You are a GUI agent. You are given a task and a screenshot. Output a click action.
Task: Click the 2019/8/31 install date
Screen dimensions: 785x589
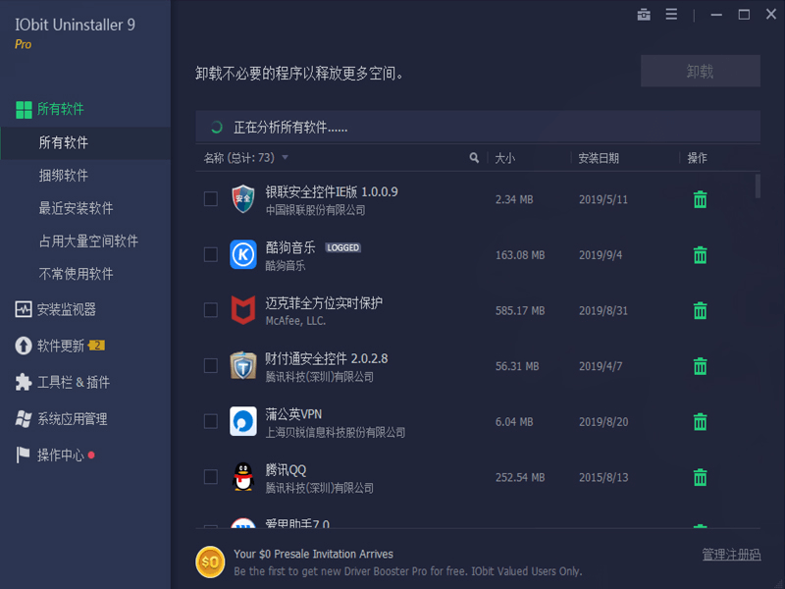[603, 311]
